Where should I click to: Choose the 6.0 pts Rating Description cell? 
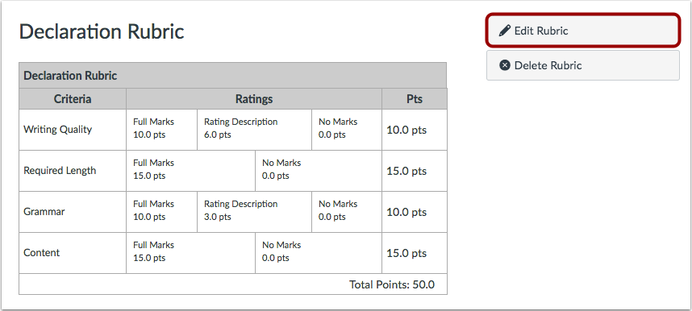point(254,130)
